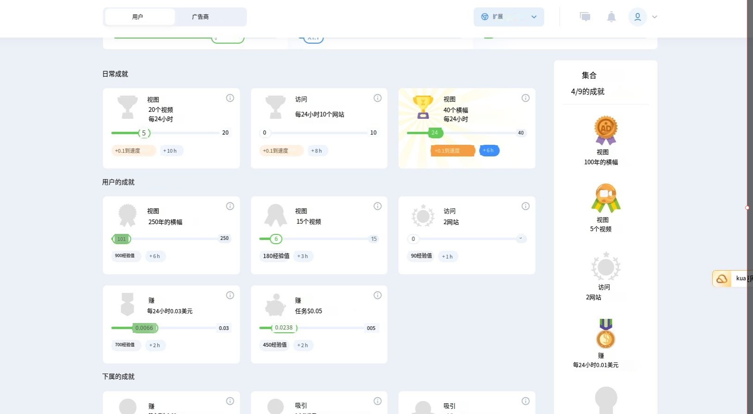
Task: Click the orange +0.1到速度 reward button
Action: pyautogui.click(x=453, y=151)
